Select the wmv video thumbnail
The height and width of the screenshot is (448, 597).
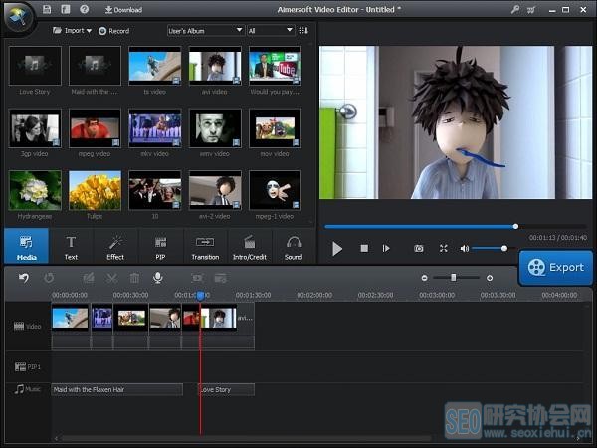215,128
